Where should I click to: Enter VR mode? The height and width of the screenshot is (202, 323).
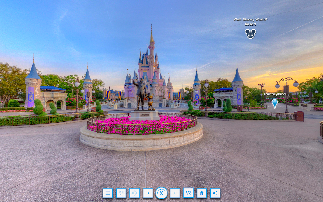[188, 193]
